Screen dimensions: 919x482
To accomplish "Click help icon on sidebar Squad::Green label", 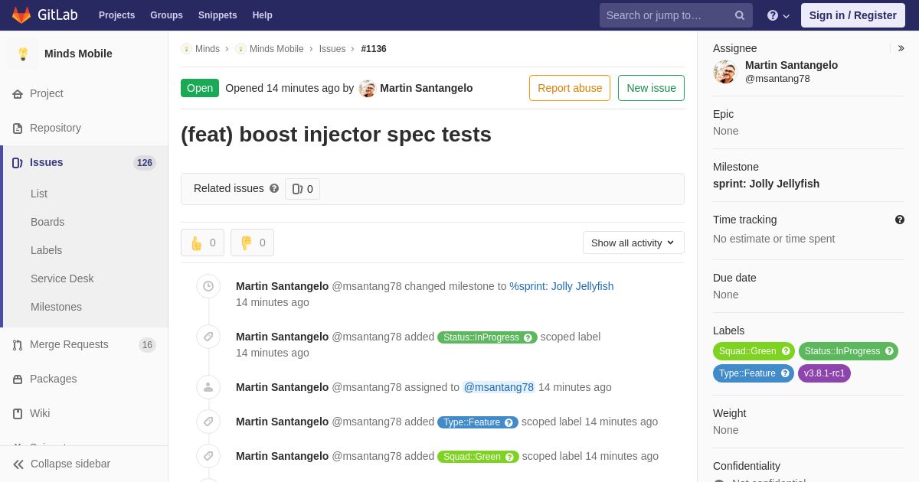I will pyautogui.click(x=785, y=351).
